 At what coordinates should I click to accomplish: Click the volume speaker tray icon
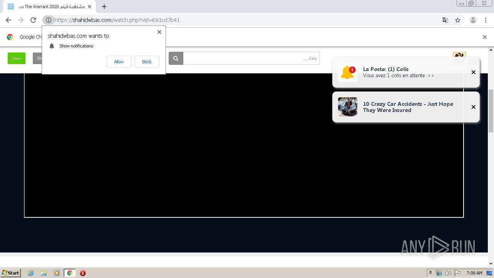(448, 273)
